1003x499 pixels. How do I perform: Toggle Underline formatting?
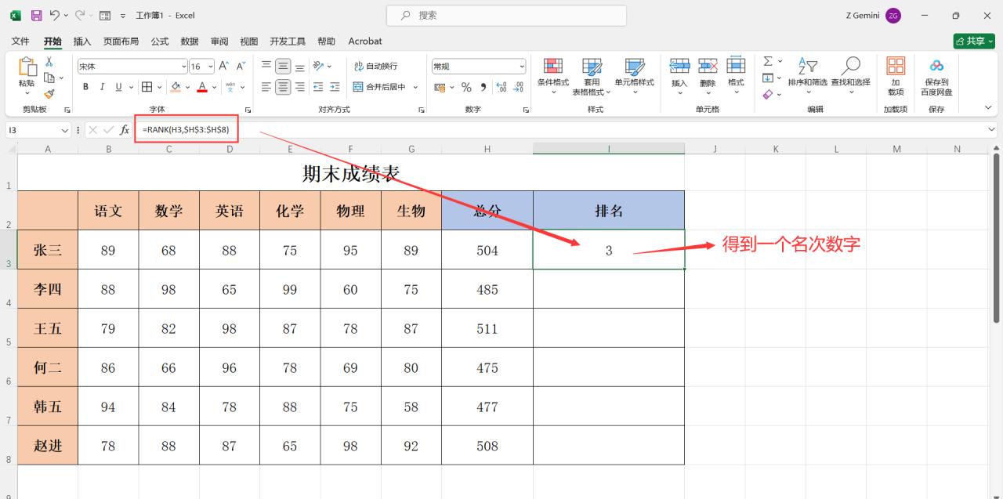coord(119,87)
